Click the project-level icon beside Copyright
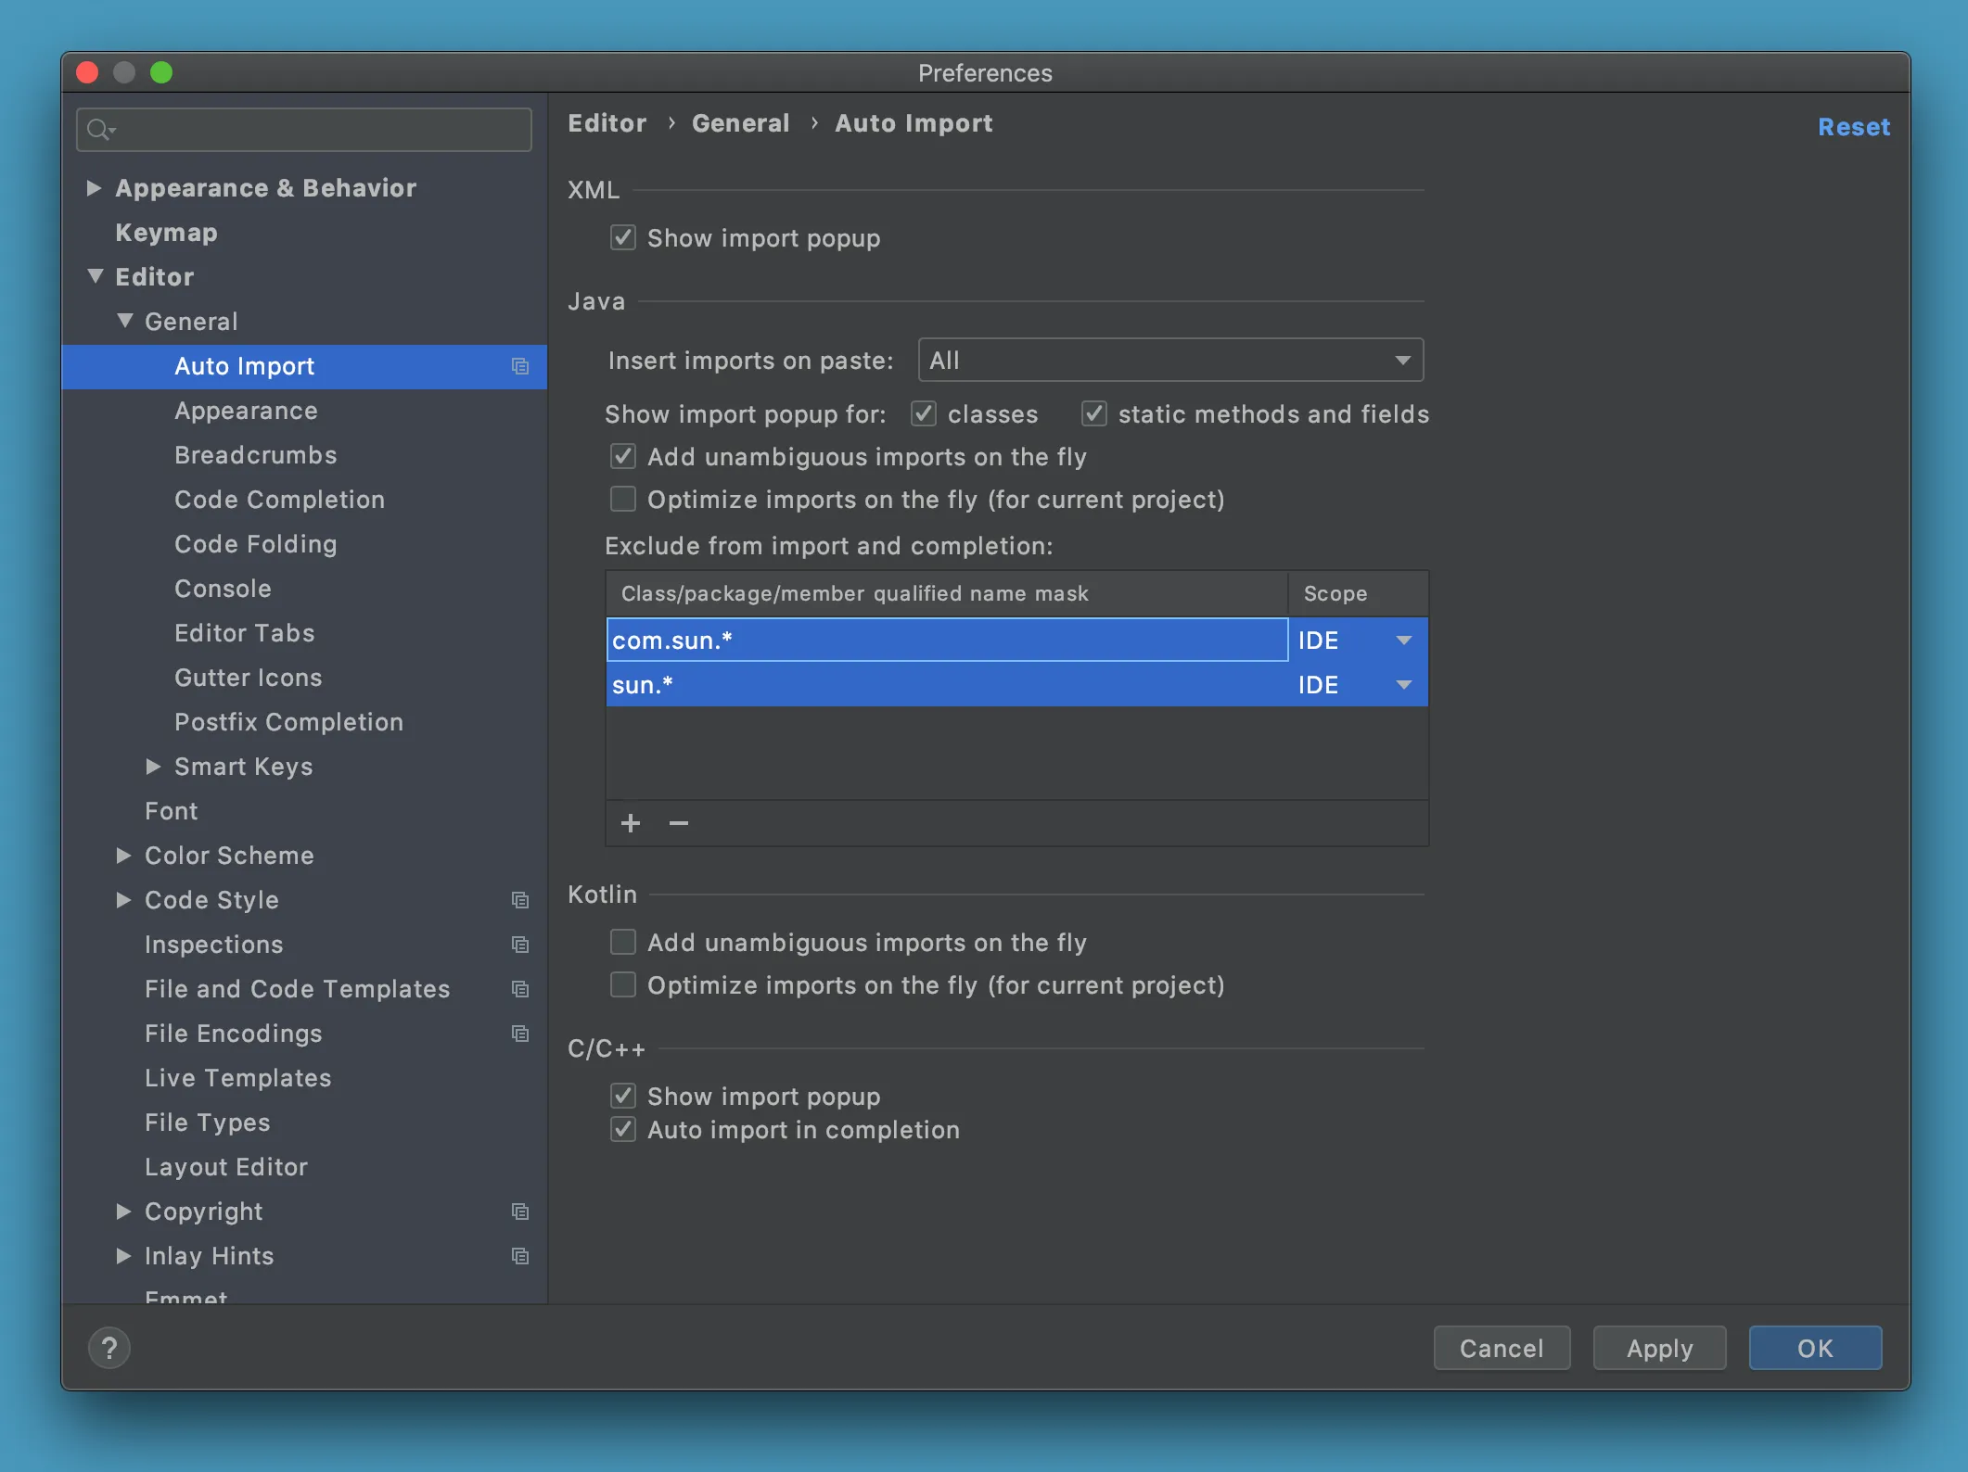1968x1472 pixels. (520, 1212)
